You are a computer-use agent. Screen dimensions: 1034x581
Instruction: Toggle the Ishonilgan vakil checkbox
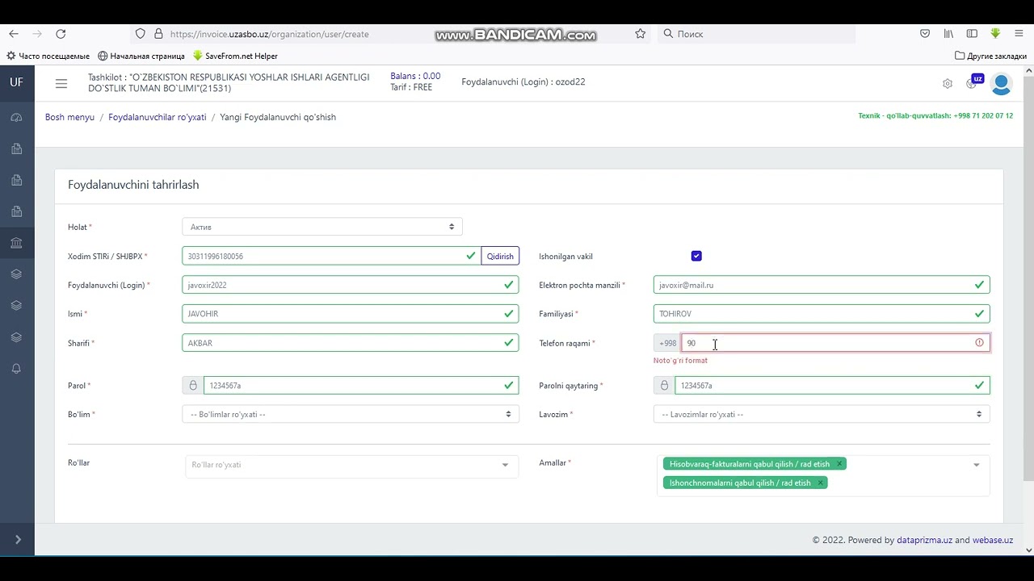coord(696,256)
